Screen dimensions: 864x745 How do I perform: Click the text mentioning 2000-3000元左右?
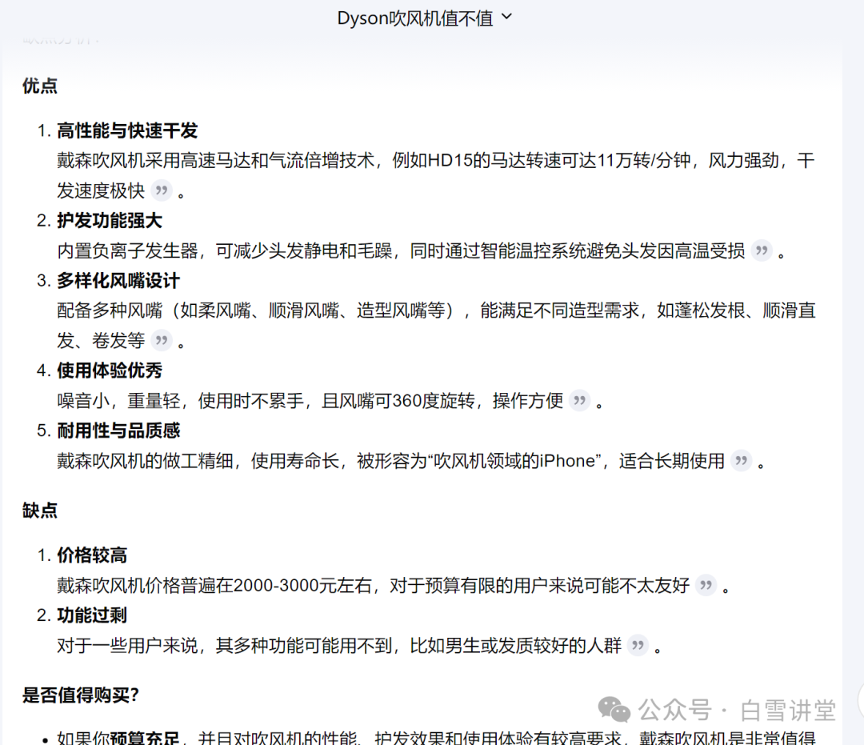(x=374, y=585)
